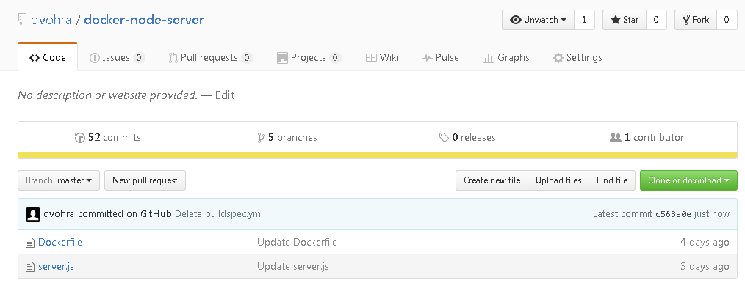The height and width of the screenshot is (283, 745).
Task: View the 52 commits history
Action: pos(108,138)
